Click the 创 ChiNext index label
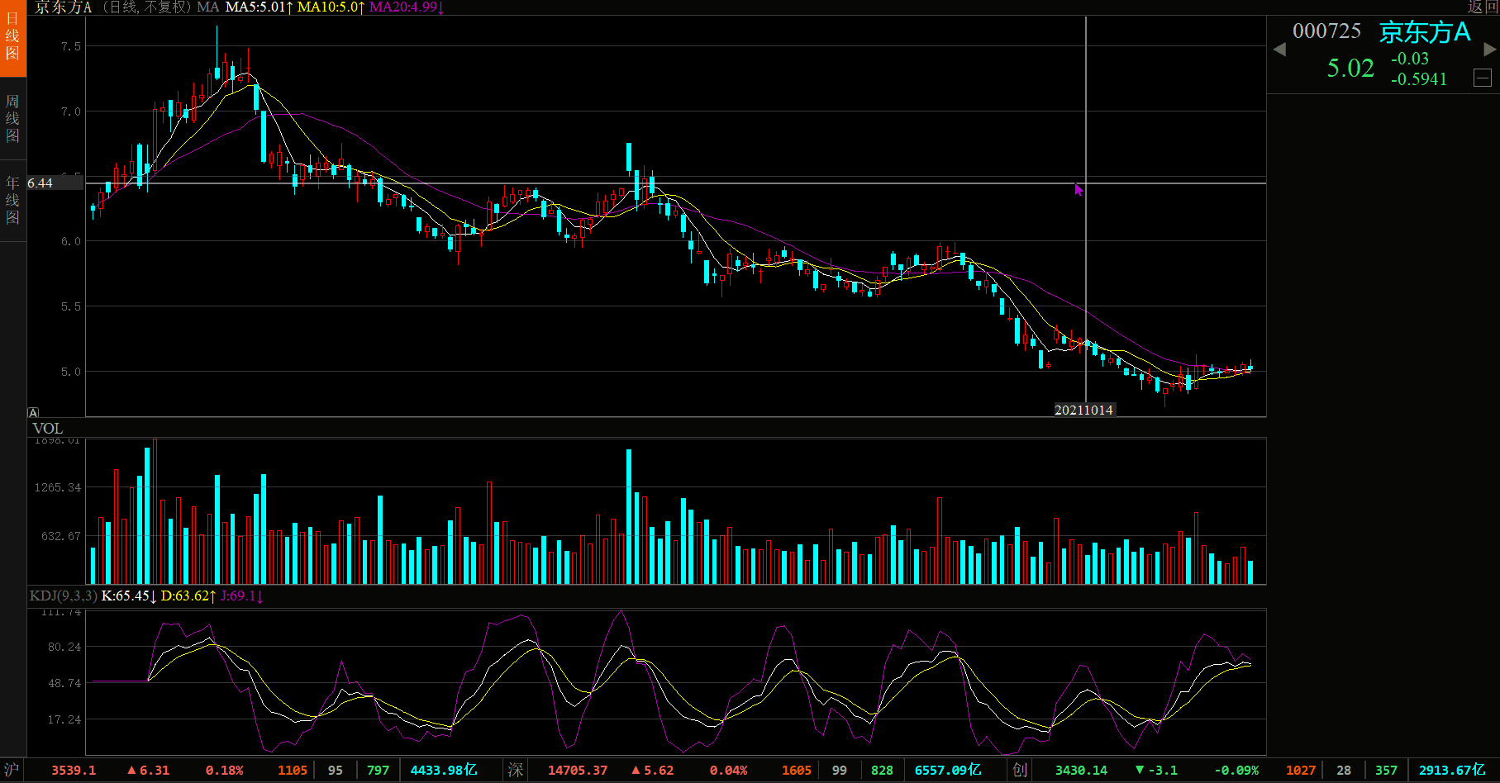 [1020, 770]
